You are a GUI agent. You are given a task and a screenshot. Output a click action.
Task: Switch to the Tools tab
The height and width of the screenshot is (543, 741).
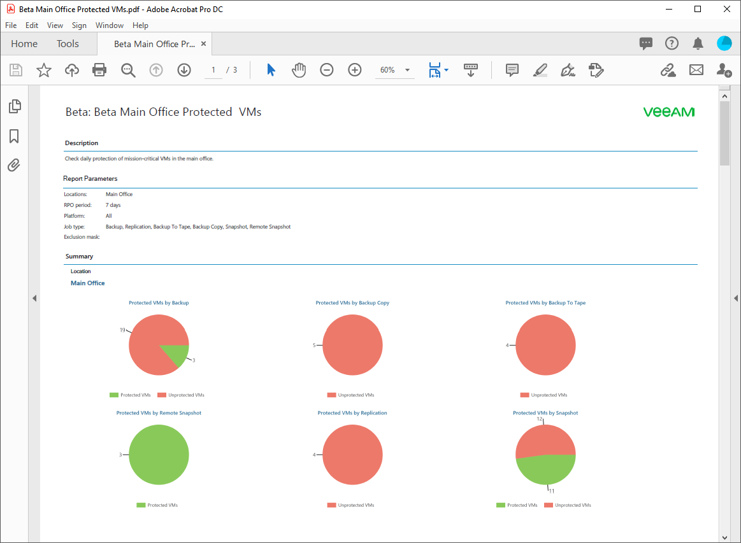point(68,44)
